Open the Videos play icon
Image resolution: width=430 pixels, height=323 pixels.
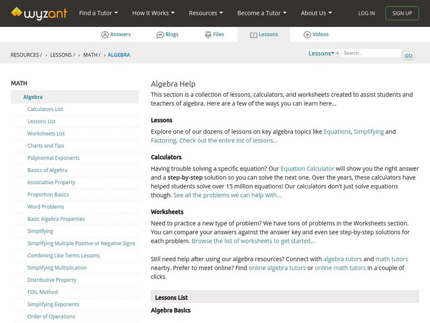[x=307, y=34]
